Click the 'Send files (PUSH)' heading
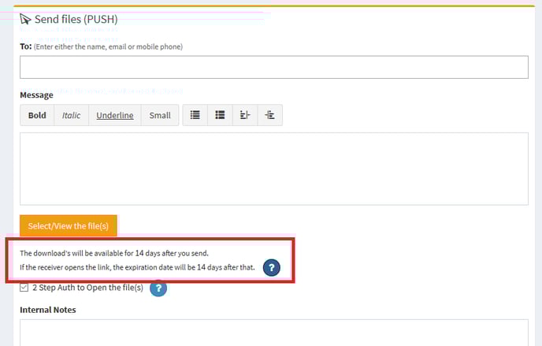Image resolution: width=542 pixels, height=346 pixels. 76,19
